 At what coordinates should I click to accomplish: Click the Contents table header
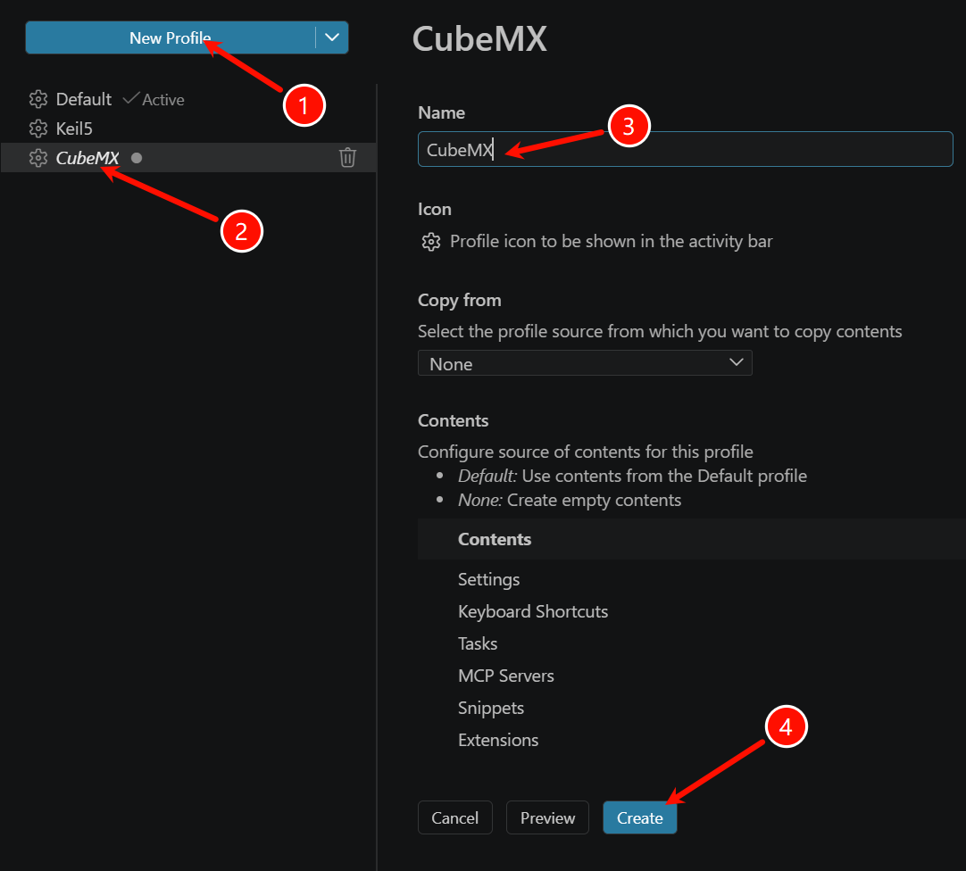point(692,539)
